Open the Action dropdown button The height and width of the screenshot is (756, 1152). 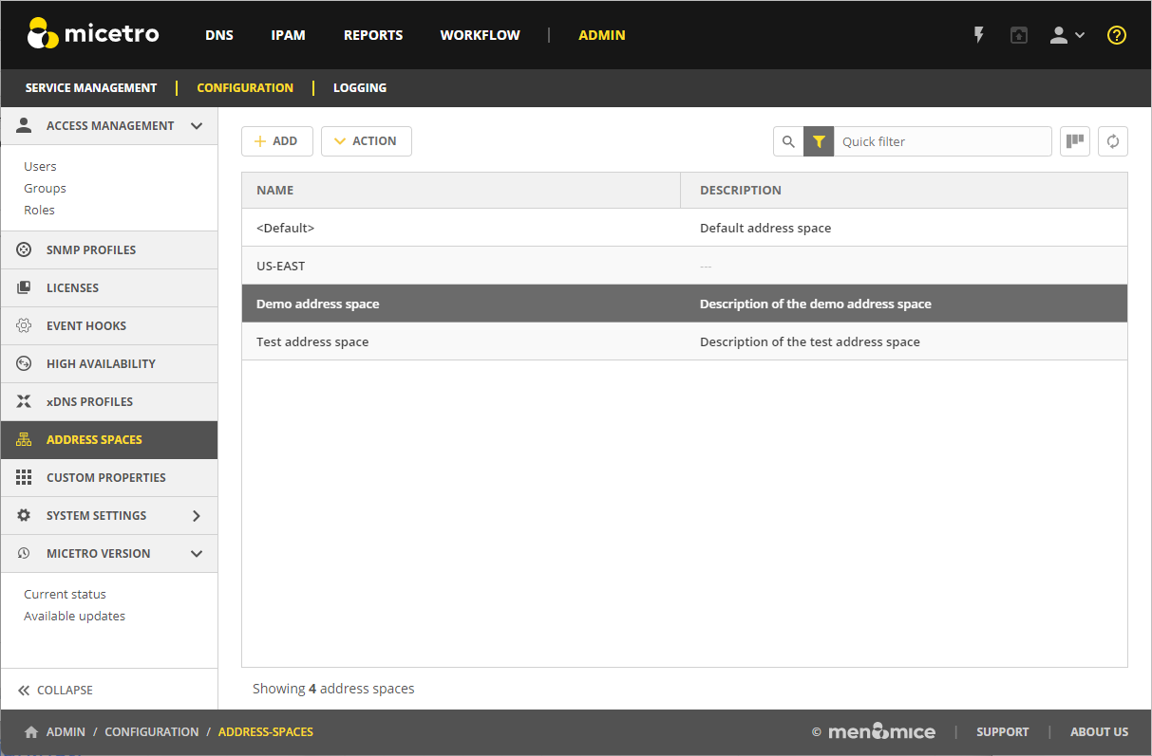(367, 141)
